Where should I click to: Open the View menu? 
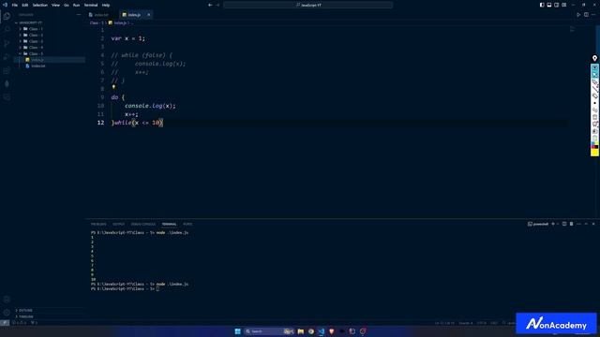55,5
